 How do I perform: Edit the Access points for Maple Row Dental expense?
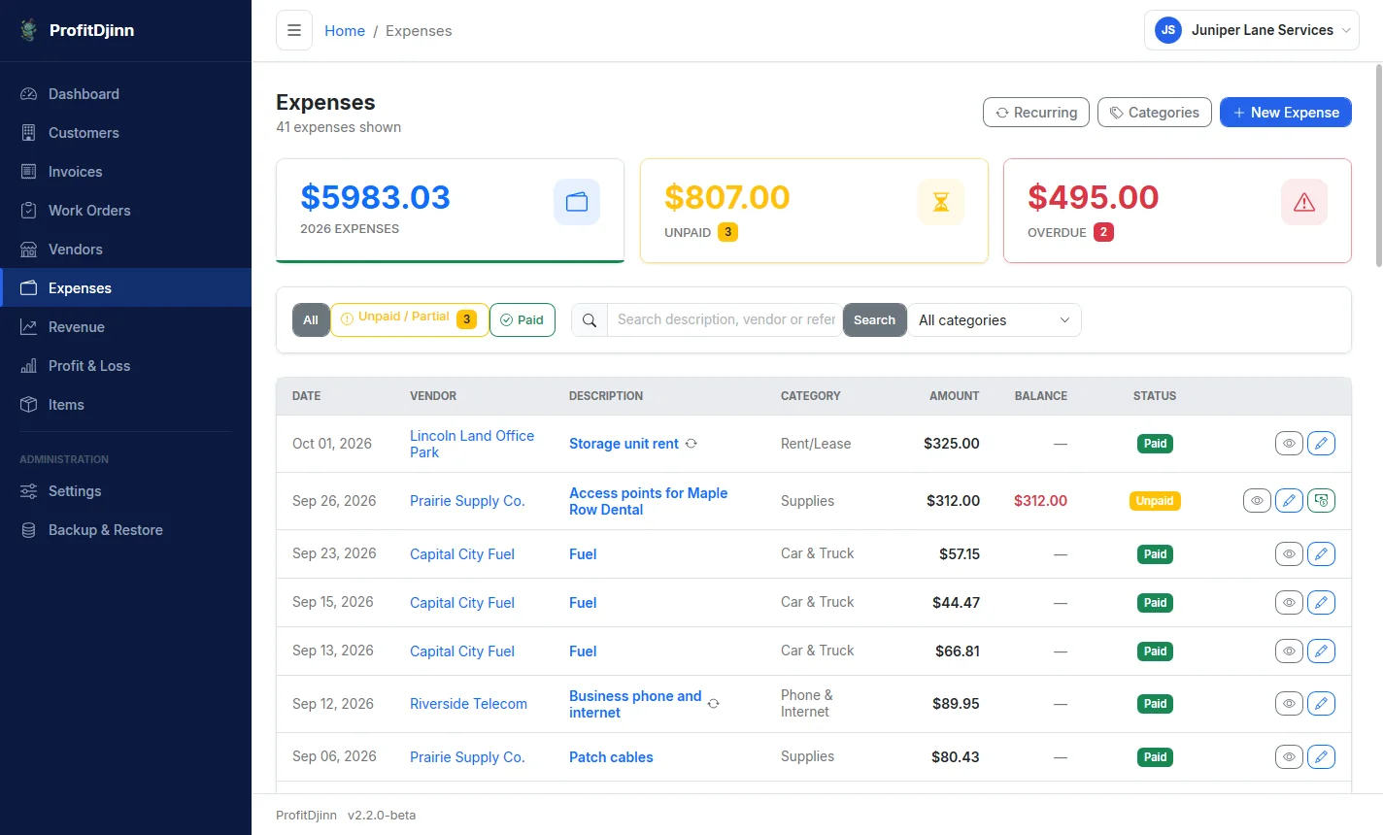point(1289,501)
